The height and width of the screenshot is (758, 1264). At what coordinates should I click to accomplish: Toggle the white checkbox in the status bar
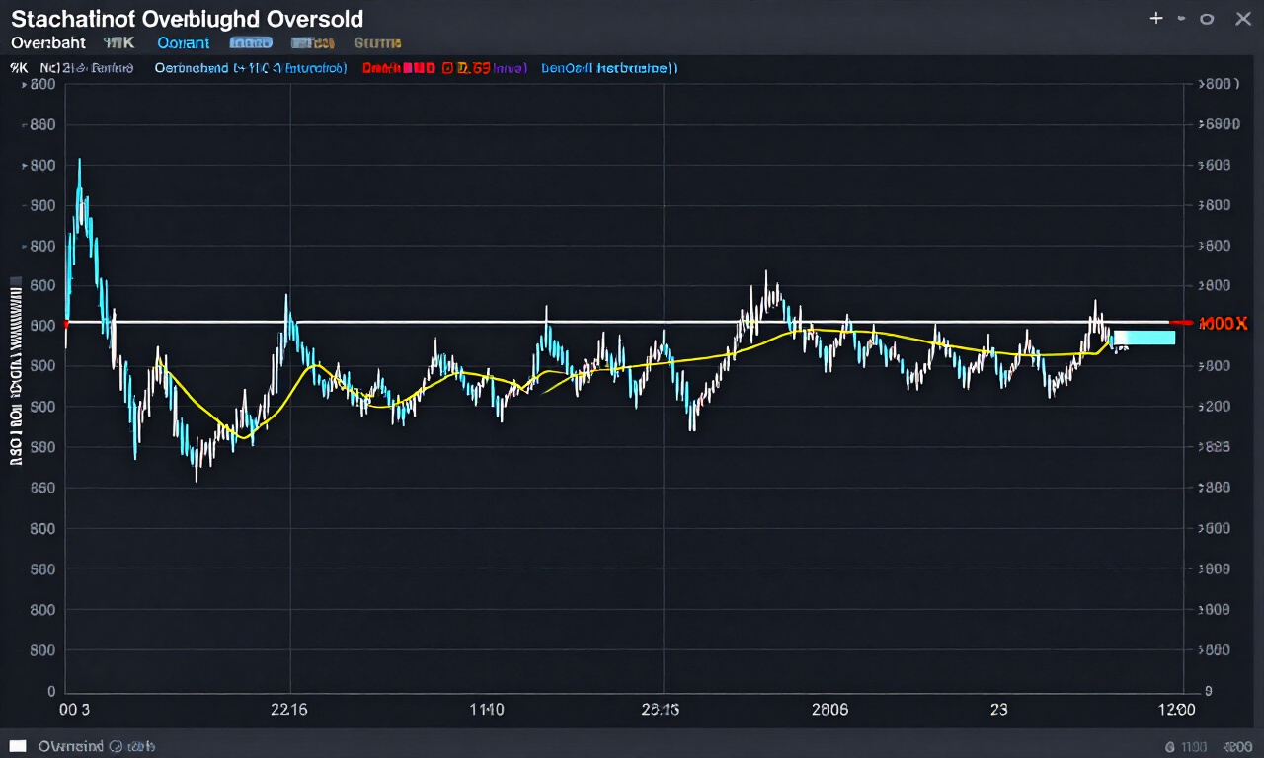[18, 746]
